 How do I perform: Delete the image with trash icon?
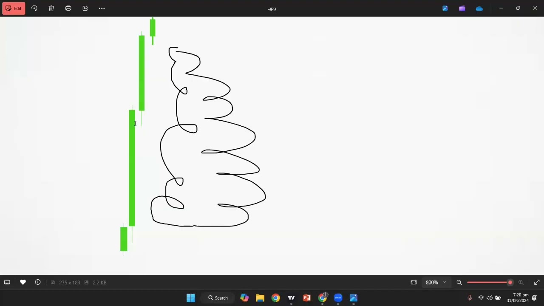click(x=51, y=8)
